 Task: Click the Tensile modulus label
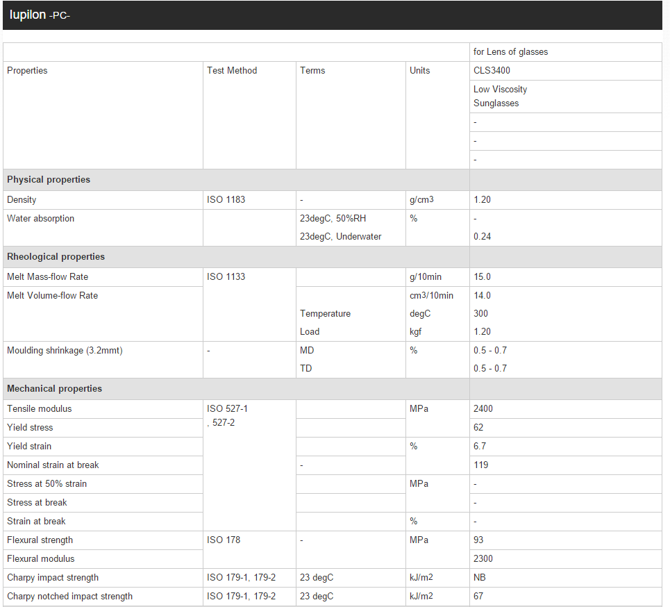(x=40, y=408)
